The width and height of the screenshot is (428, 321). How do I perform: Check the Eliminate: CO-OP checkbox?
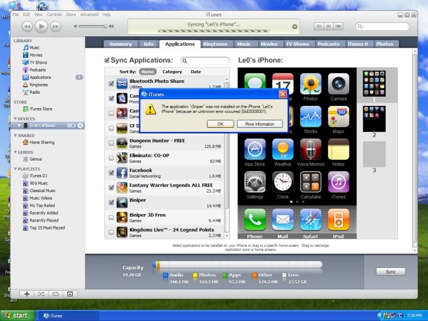click(x=111, y=158)
